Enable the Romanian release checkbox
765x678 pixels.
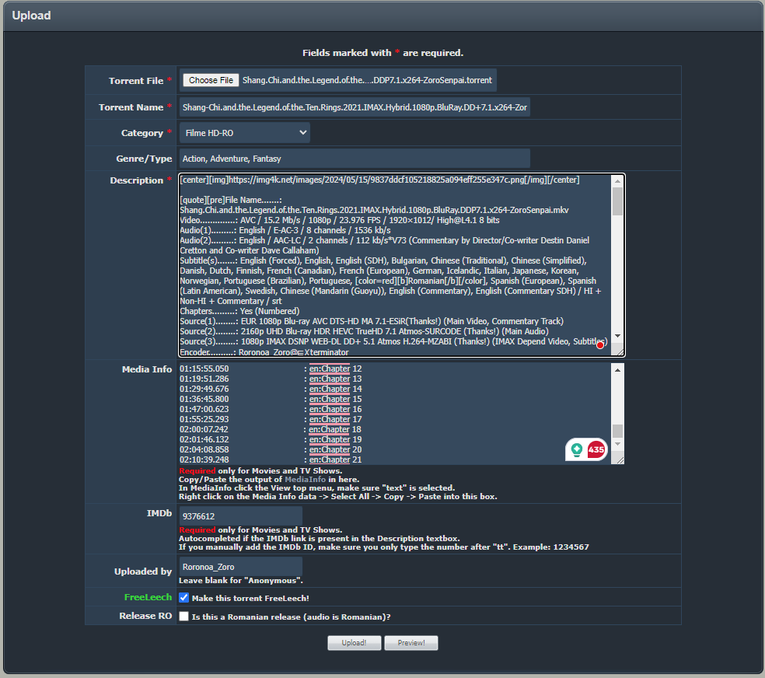[184, 617]
